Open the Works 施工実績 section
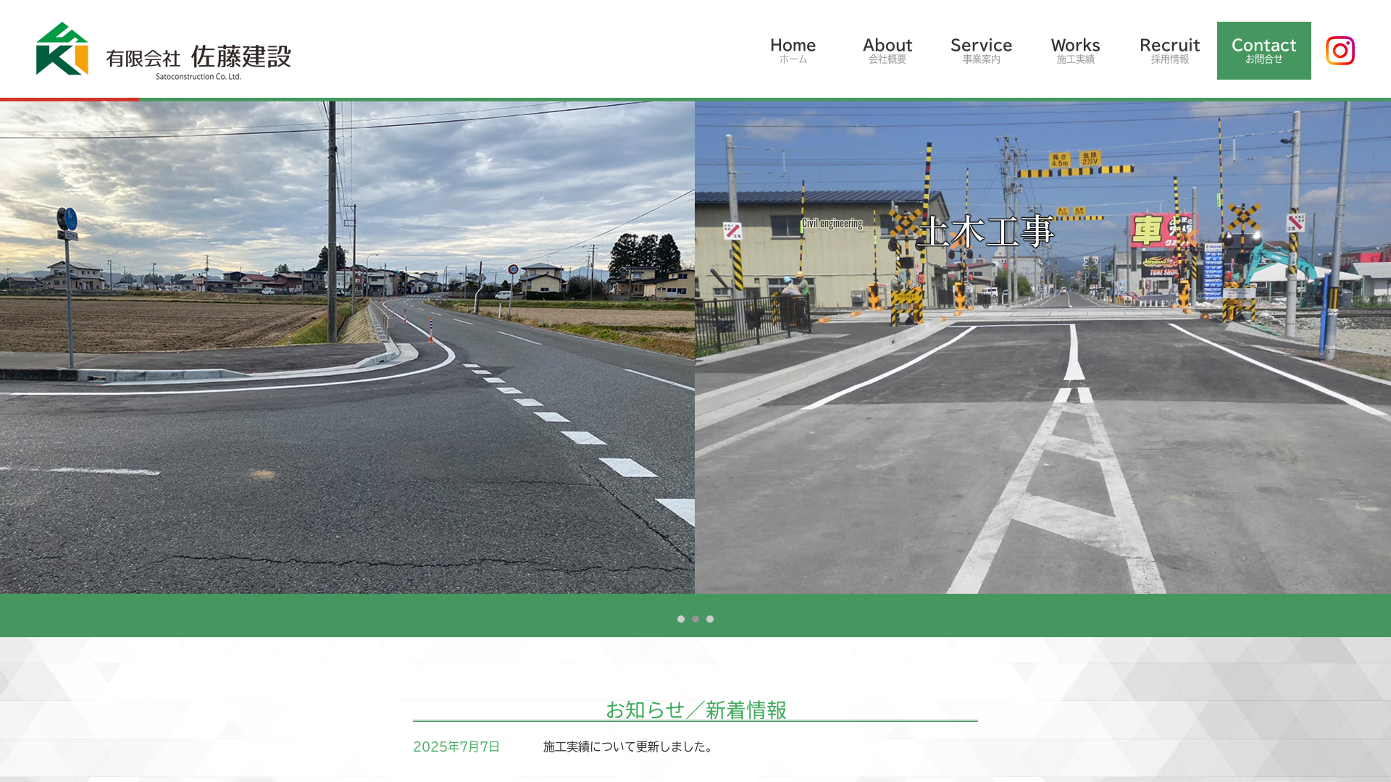 point(1075,50)
